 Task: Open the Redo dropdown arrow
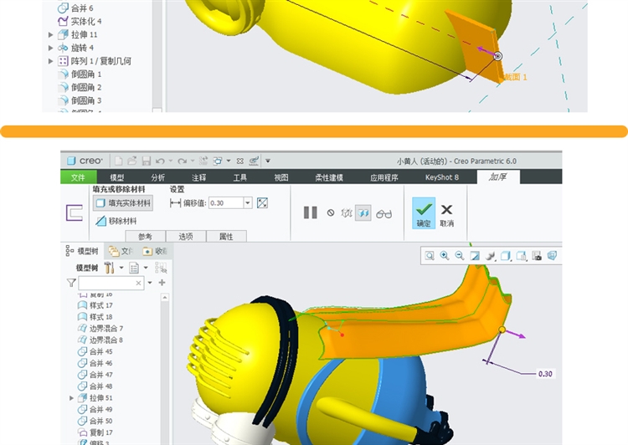pos(193,161)
